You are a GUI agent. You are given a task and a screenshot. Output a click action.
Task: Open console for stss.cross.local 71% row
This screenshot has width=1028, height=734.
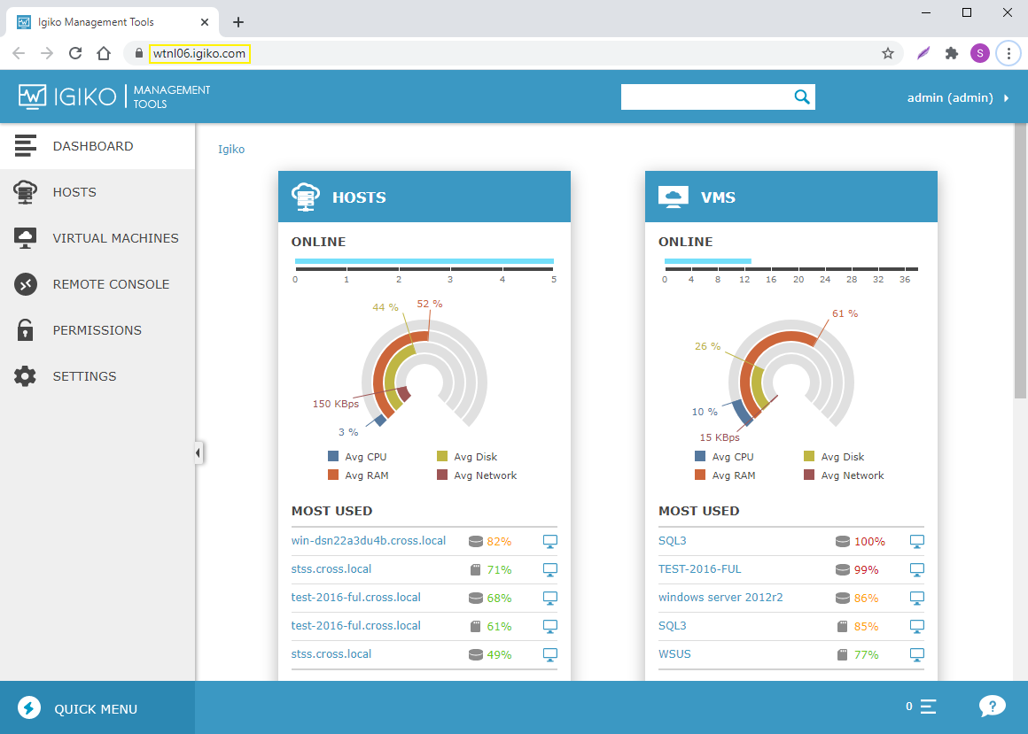point(550,569)
